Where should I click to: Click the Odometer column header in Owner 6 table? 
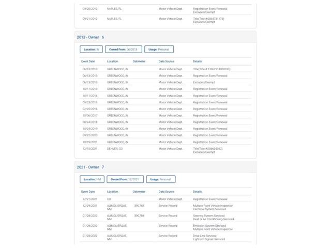(139, 61)
